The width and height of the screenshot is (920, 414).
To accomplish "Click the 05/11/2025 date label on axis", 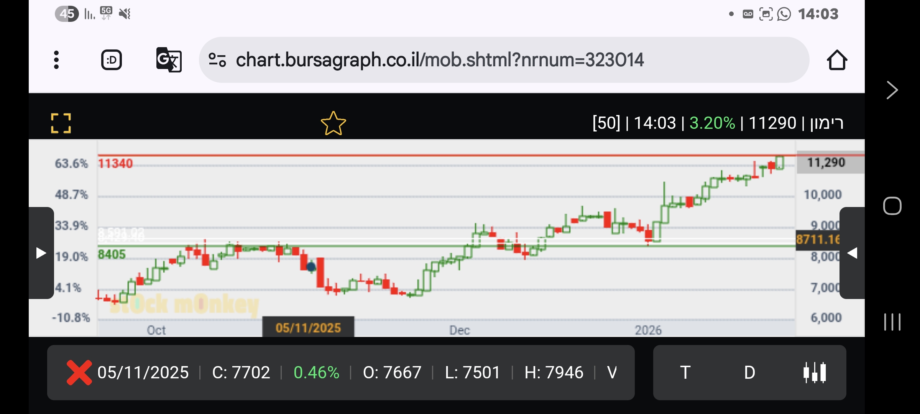I will pos(308,328).
